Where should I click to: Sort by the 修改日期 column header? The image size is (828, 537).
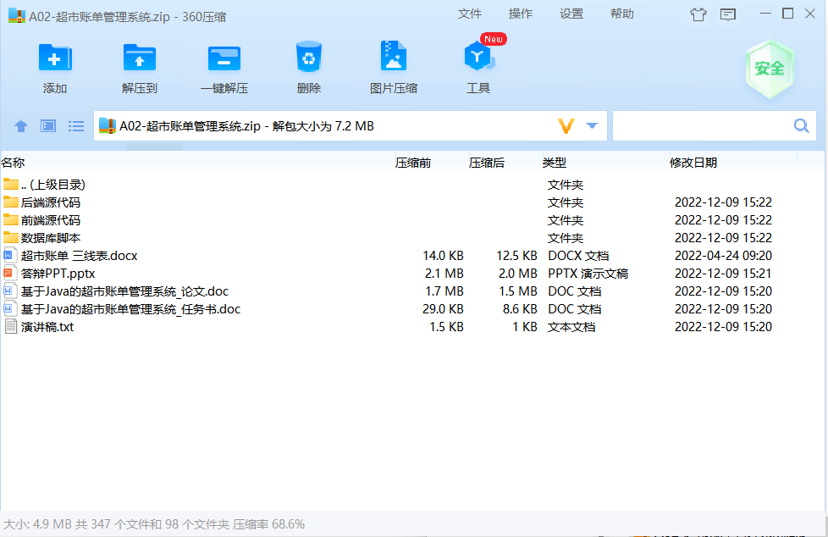693,163
